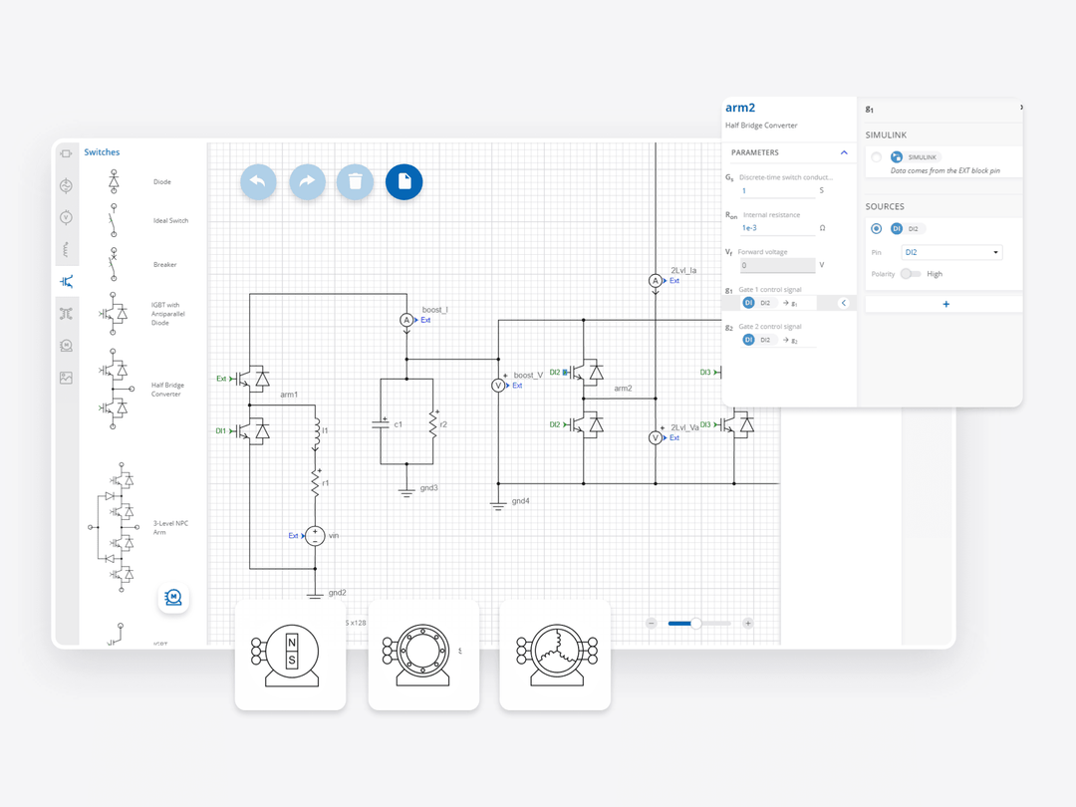
Task: Click the motor badge icon below the component list
Action: 173,599
